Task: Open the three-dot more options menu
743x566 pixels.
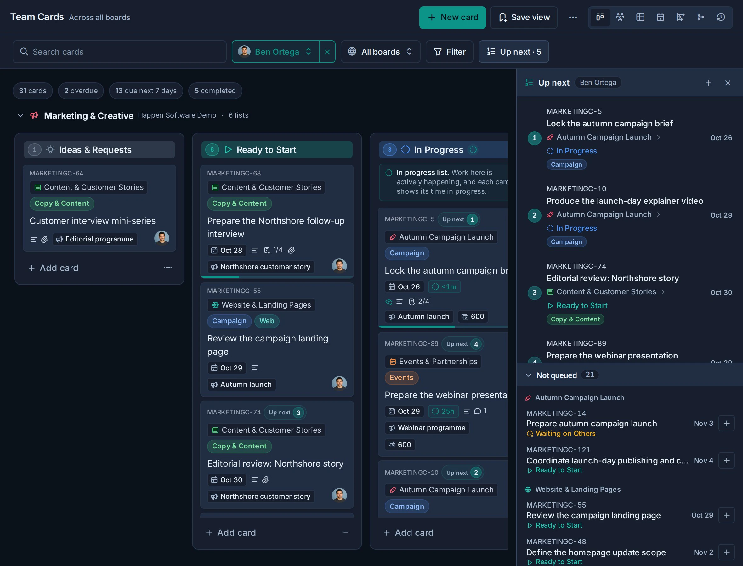Action: click(x=573, y=18)
